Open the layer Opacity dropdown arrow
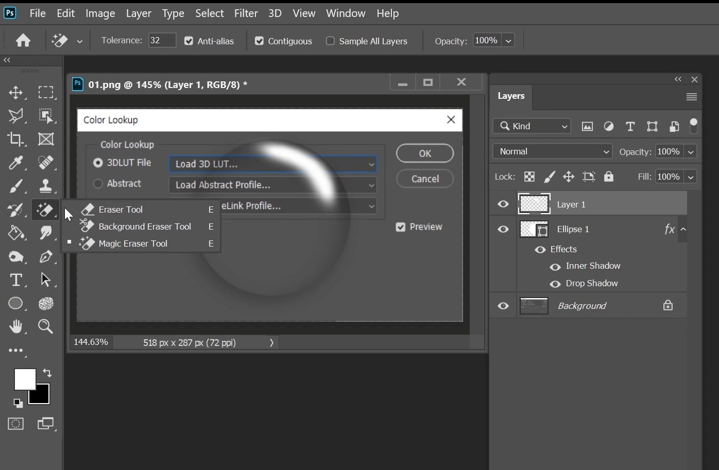The image size is (719, 470). coord(691,152)
